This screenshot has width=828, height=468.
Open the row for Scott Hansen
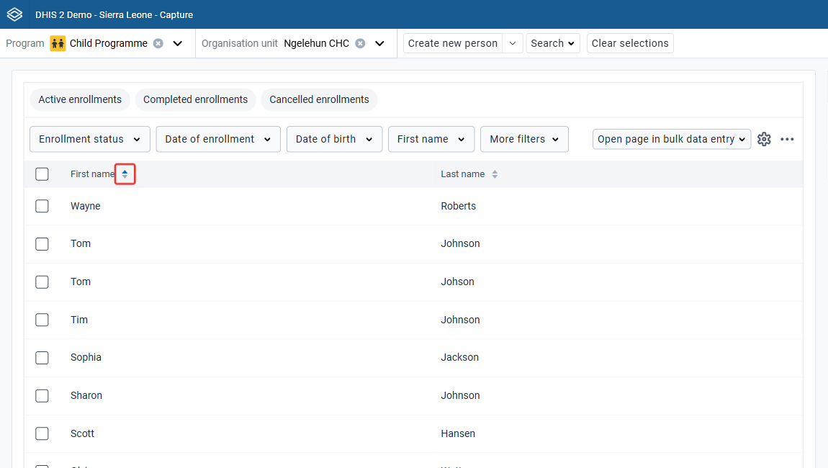(413, 433)
